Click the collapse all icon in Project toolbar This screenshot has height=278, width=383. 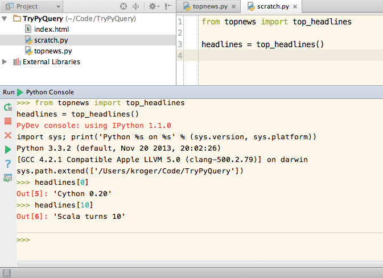(136, 6)
